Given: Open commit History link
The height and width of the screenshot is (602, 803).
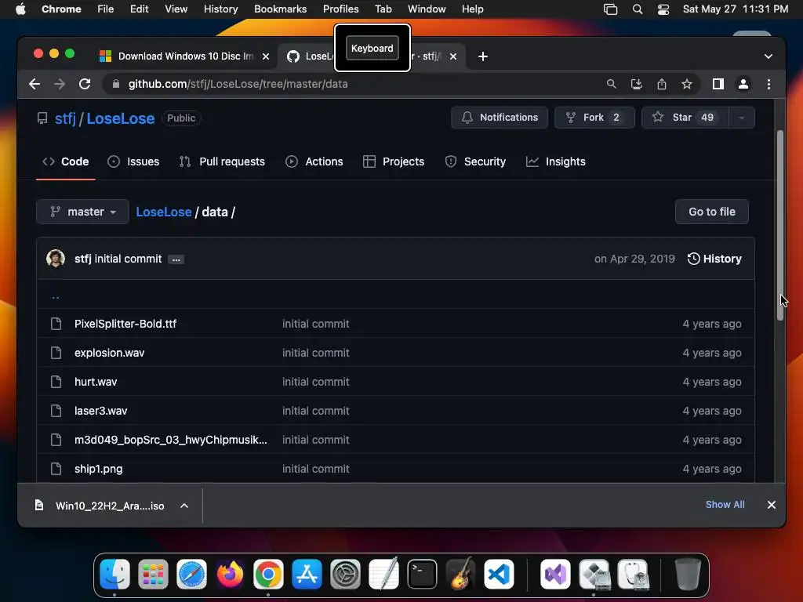Looking at the screenshot, I should tap(714, 259).
